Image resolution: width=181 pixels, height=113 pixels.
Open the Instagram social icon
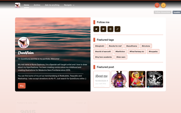click(x=110, y=29)
